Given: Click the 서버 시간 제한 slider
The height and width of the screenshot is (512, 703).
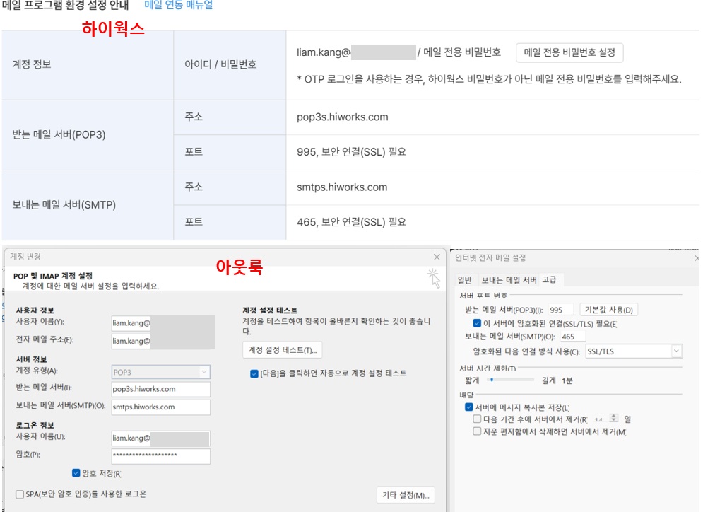Looking at the screenshot, I should pyautogui.click(x=510, y=380).
